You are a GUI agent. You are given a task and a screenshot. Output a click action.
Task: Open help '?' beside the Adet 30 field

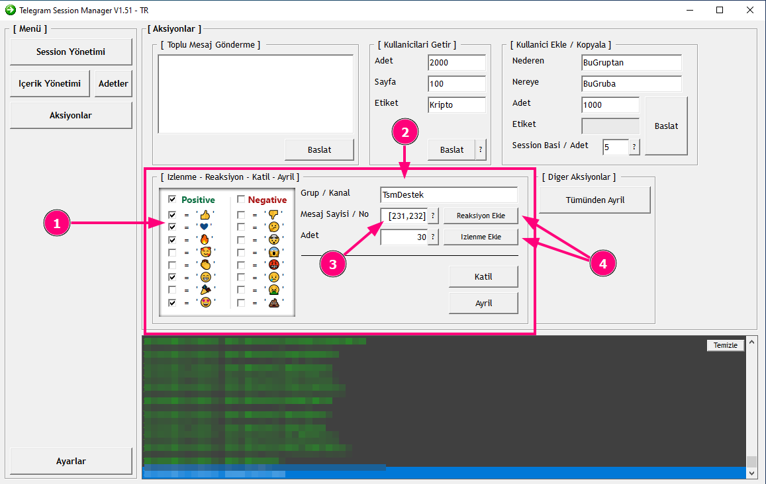click(x=433, y=237)
